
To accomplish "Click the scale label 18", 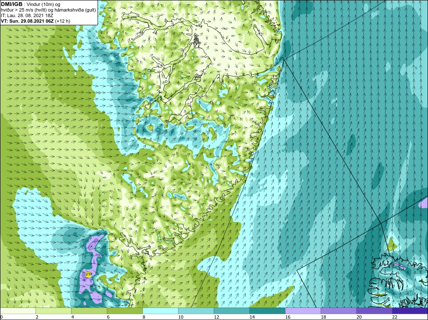I will (x=323, y=317).
